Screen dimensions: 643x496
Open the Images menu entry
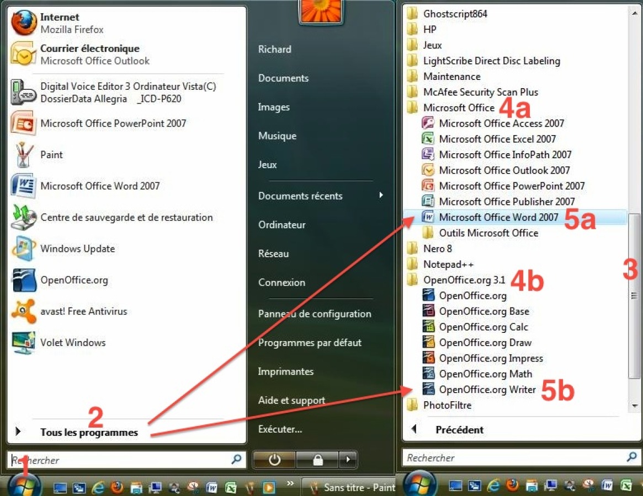[274, 107]
